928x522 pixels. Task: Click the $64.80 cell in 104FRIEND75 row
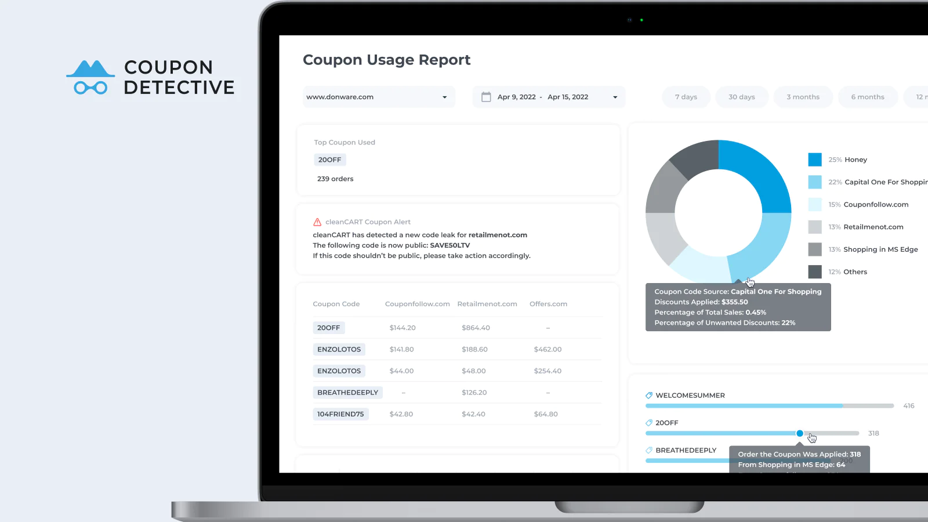(x=546, y=414)
